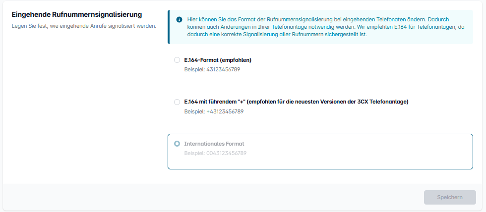Image resolution: width=486 pixels, height=212 pixels.
Task: Click the blue left edge of the info banner
Action: [x=169, y=27]
